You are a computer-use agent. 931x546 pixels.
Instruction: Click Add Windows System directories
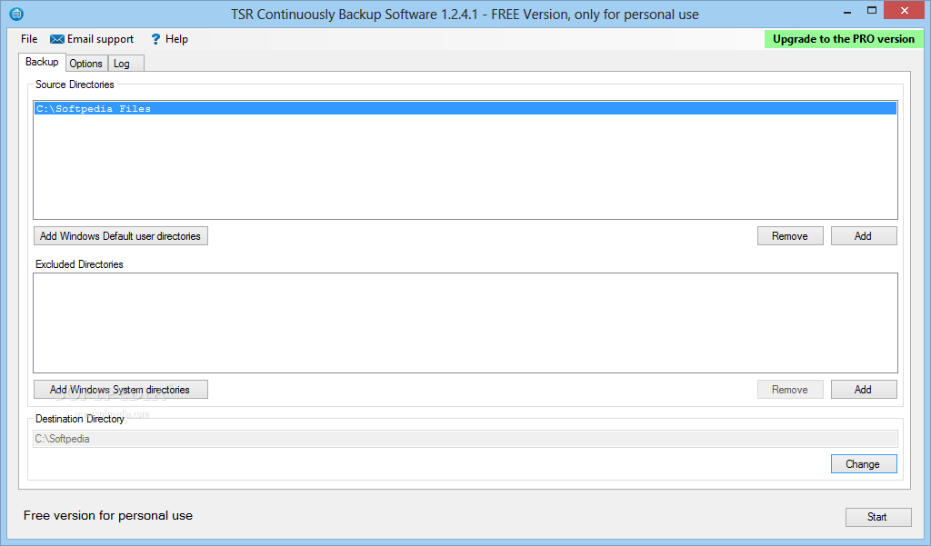coord(121,390)
